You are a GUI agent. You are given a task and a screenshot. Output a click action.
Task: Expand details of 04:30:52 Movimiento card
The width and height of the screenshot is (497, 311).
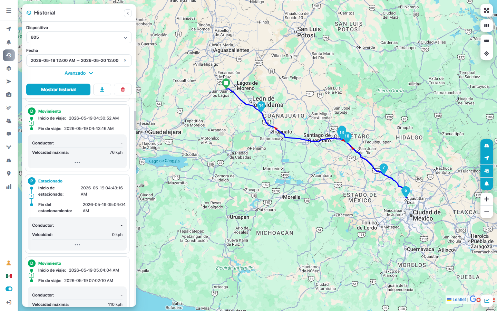point(77,162)
